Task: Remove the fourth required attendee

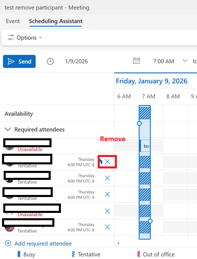Action: click(x=107, y=194)
